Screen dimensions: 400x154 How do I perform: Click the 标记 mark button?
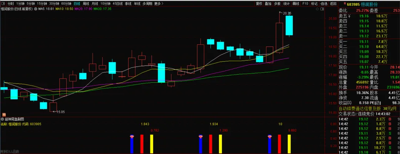pos(314,4)
